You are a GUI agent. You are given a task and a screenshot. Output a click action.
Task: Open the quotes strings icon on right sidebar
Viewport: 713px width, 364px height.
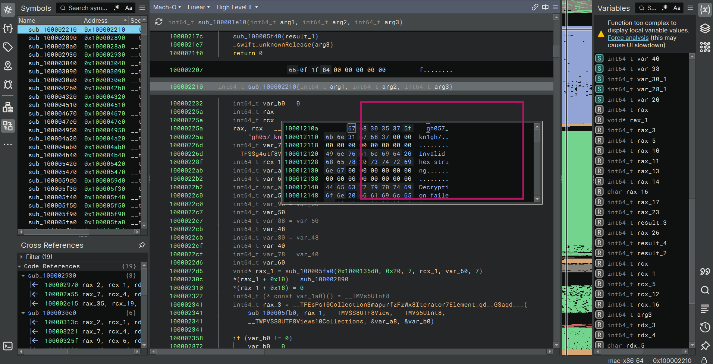point(705,271)
